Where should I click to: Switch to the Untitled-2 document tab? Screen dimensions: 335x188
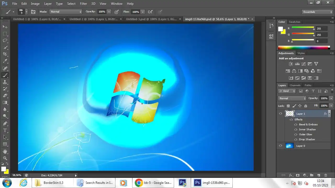coord(94,19)
